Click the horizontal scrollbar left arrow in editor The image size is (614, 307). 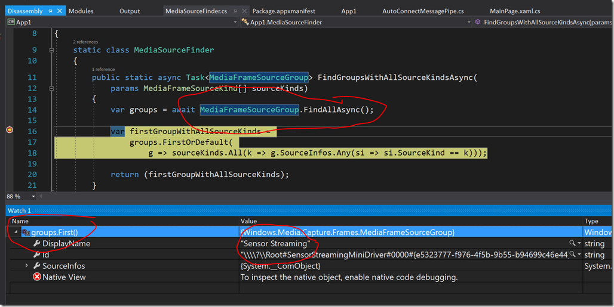pos(41,197)
